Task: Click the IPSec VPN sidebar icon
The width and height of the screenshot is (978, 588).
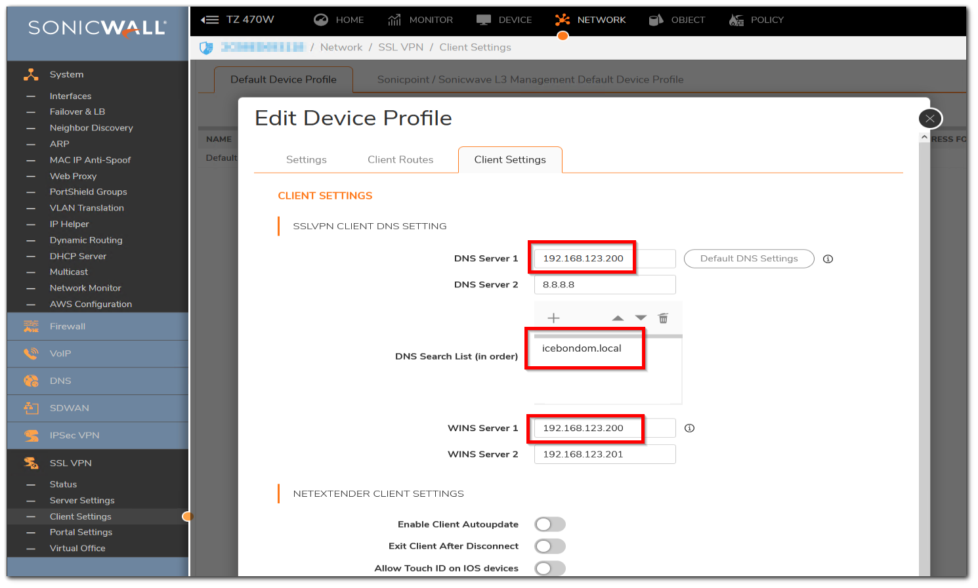Action: [31, 435]
